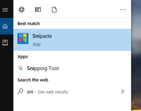Open the "sni" web search suggestion
Image resolution: width=141 pixels, height=111 pixels.
click(72, 92)
